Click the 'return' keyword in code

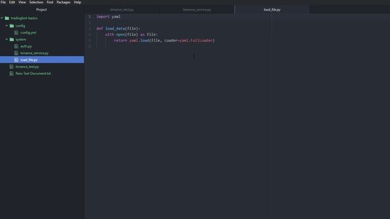click(121, 41)
